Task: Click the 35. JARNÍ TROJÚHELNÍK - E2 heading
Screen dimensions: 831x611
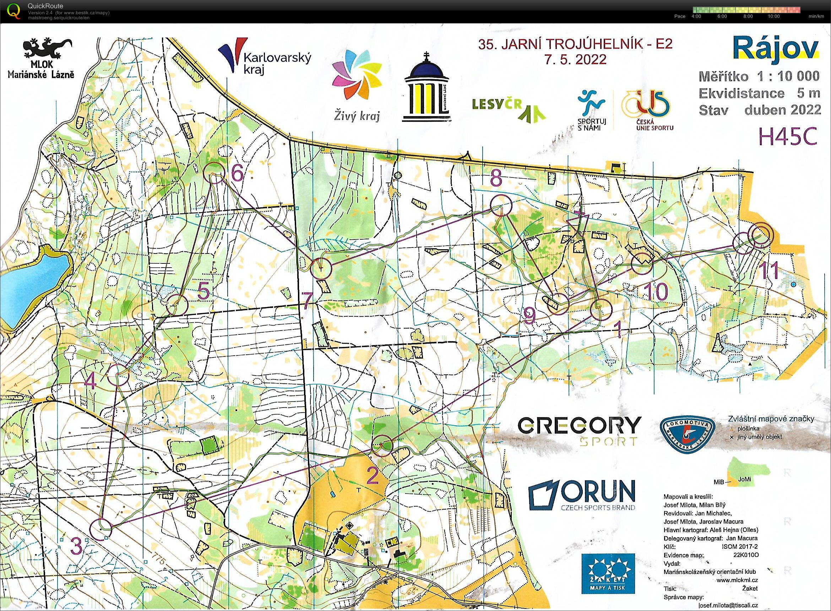Action: point(575,44)
